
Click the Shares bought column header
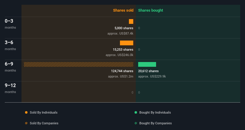click(x=151, y=10)
